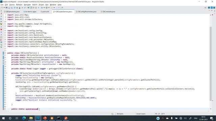This screenshot has height=121, width=216.
Task: Click the ENG language indicator
Action: click(196, 118)
